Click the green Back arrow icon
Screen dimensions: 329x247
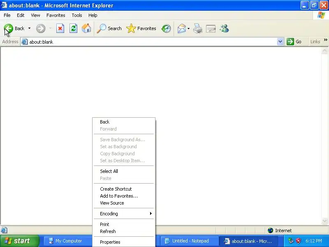pos(9,28)
